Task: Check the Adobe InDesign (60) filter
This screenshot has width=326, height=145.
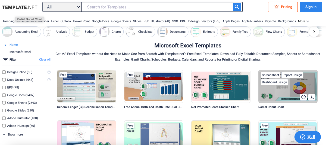Action: click(x=4, y=126)
